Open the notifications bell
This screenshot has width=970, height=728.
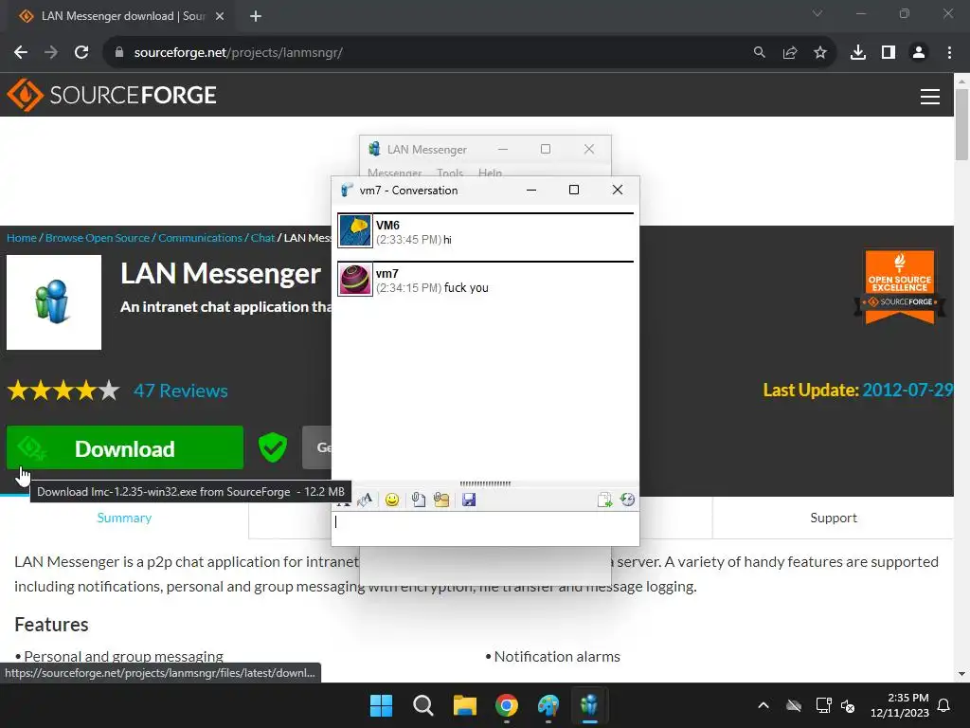[x=944, y=705]
